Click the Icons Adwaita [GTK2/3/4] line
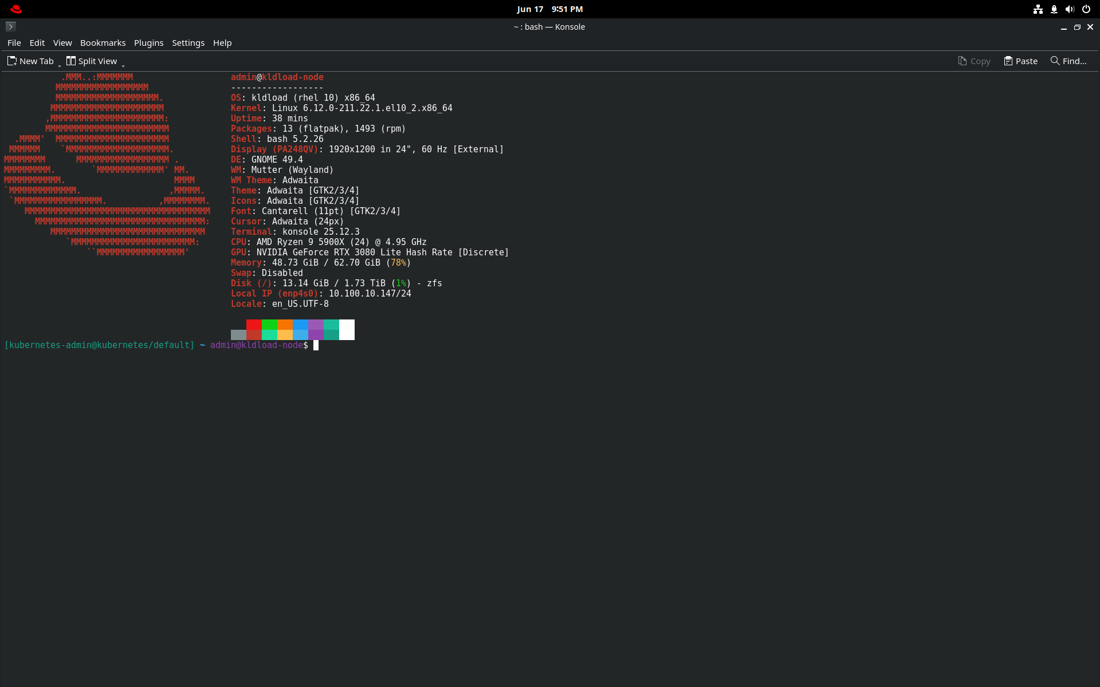Viewport: 1100px width, 687px height. click(295, 201)
